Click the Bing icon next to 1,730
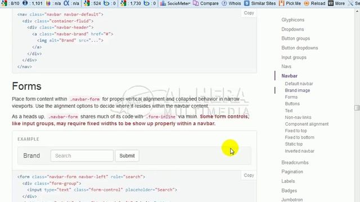This screenshot has height=202, width=360. point(146,3)
